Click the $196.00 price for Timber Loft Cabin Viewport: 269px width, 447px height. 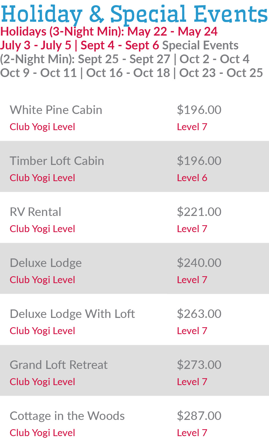coord(199,161)
